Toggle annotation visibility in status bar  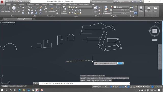[128, 87]
